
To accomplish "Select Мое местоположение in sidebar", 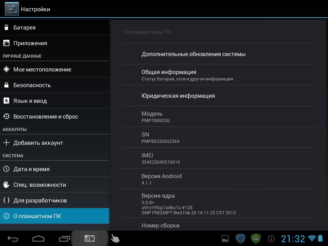I will (54, 70).
